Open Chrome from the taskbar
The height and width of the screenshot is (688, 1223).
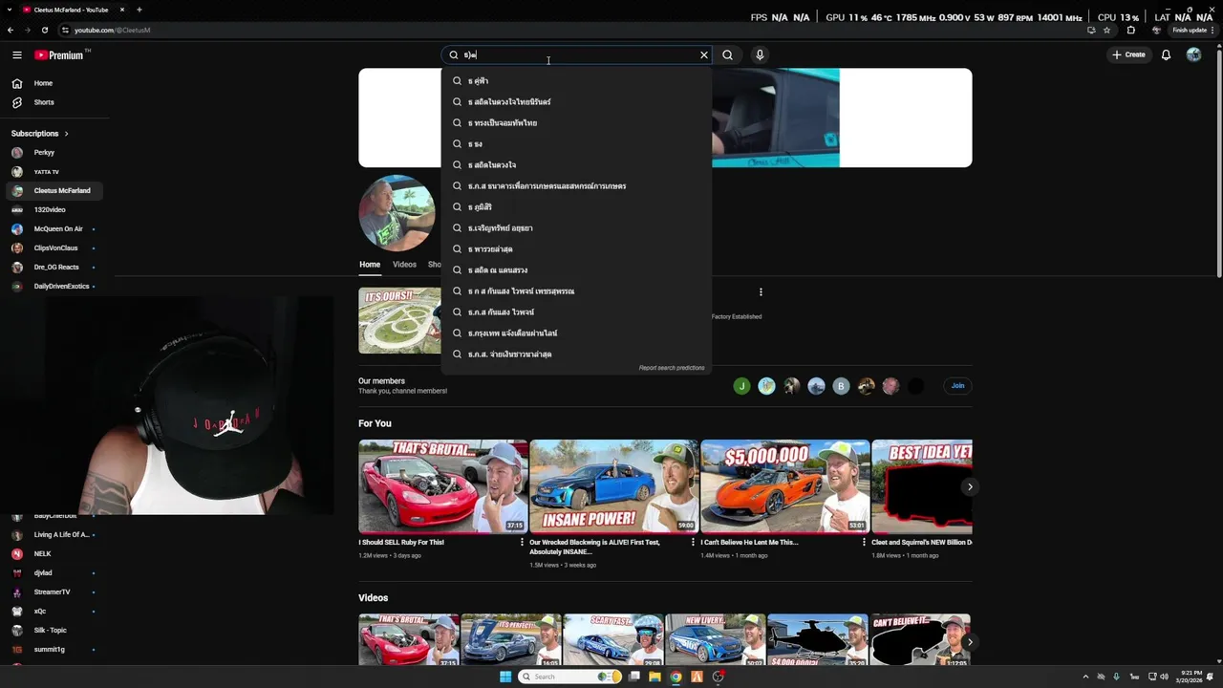tap(676, 677)
